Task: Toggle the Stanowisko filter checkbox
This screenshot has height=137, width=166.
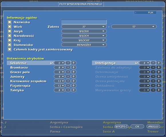Action: [x=9, y=45]
